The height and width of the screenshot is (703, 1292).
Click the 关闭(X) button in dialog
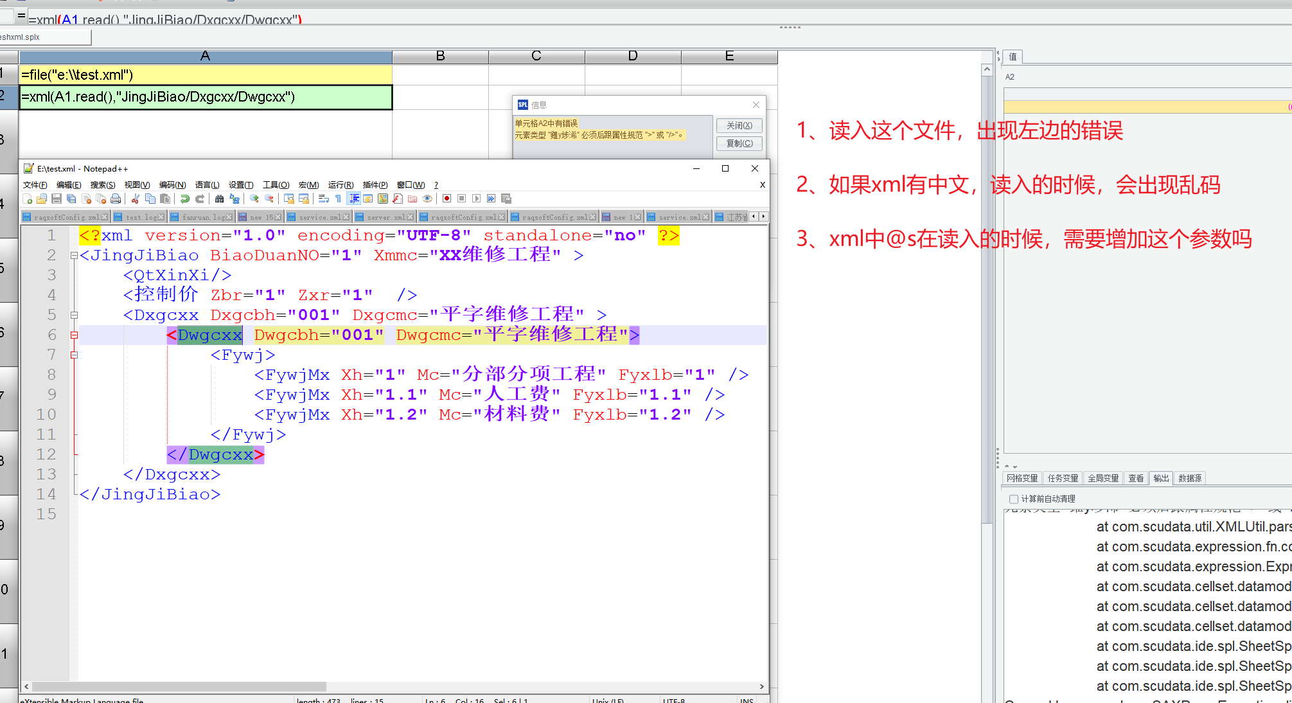(739, 125)
